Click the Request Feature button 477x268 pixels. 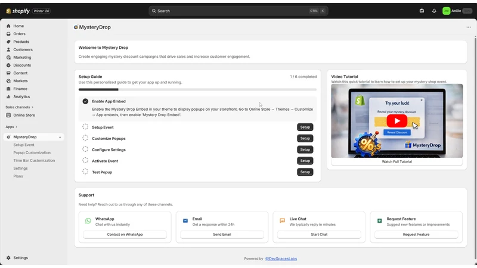pos(416,235)
